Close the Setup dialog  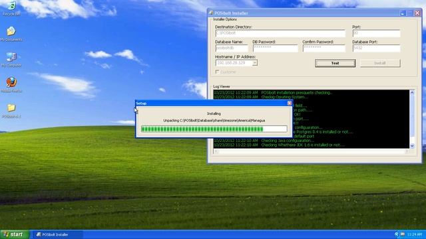290,104
